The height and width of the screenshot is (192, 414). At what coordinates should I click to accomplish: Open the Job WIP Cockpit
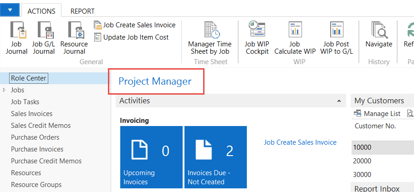click(x=257, y=38)
